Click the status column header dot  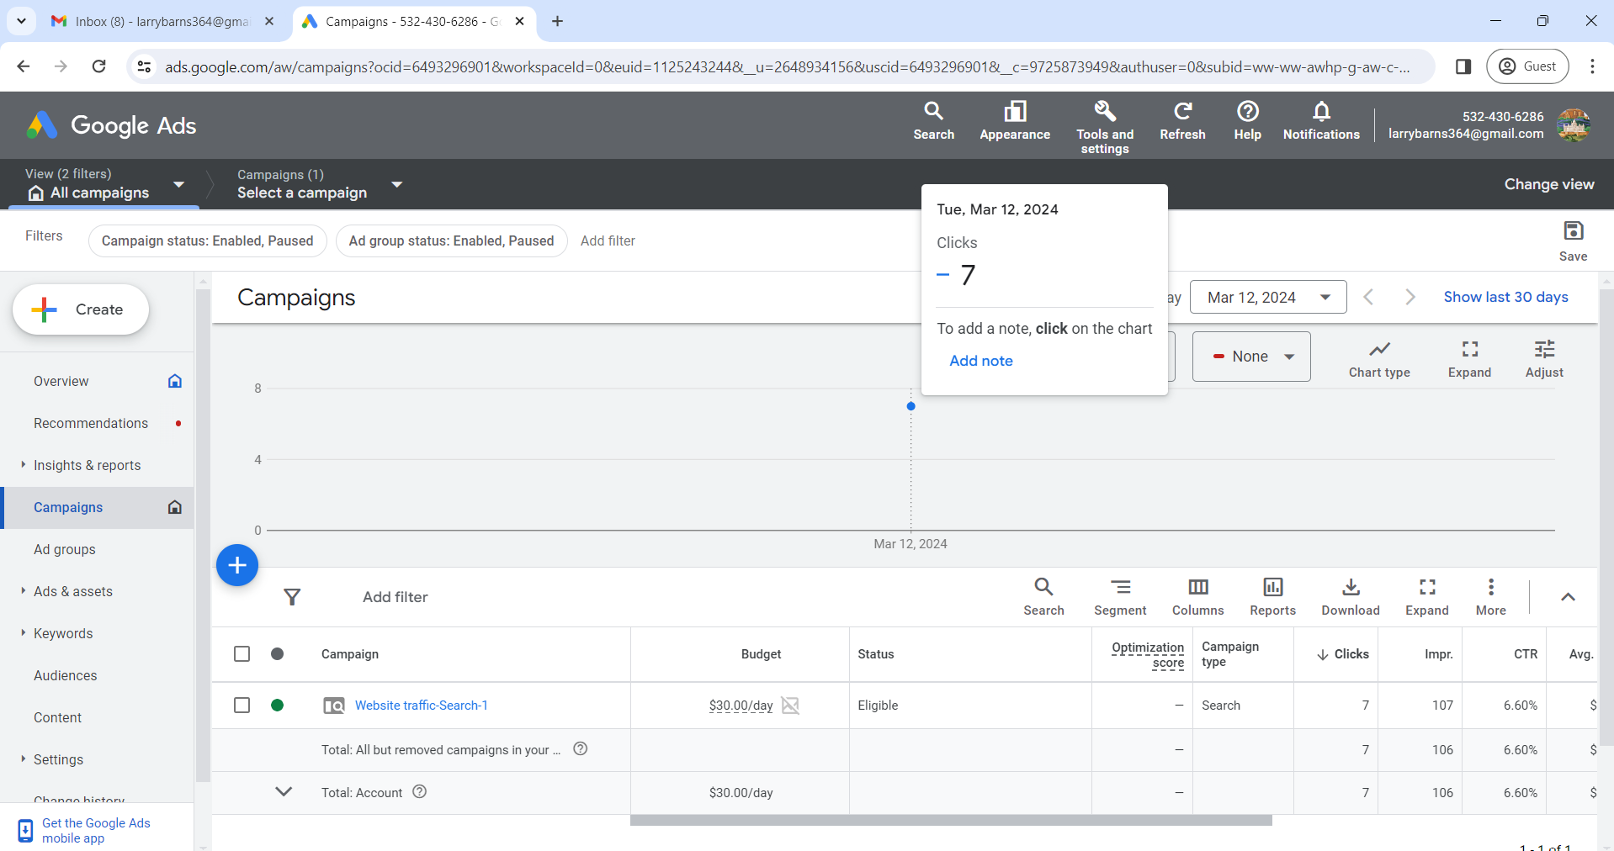[278, 653]
